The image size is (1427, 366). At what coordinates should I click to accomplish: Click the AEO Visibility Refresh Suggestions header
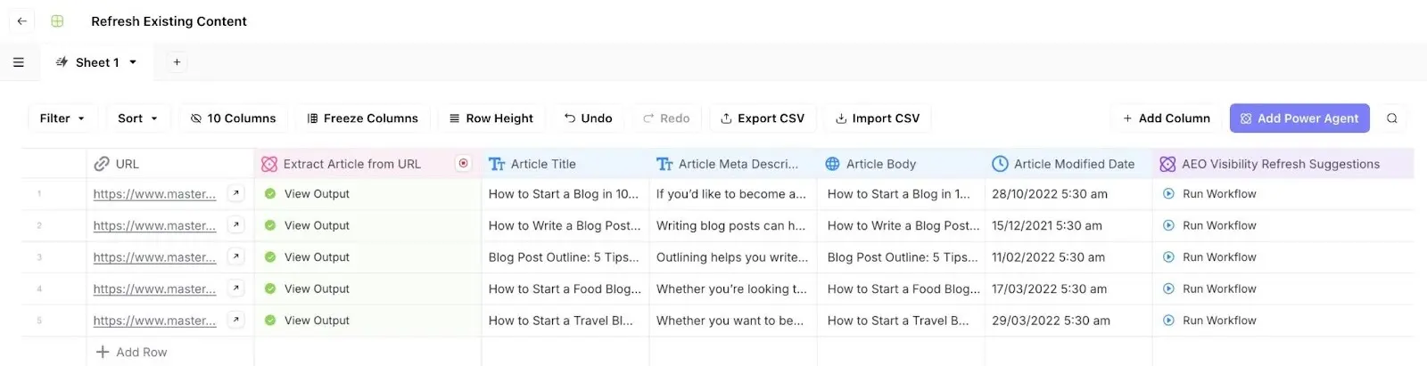[1283, 164]
